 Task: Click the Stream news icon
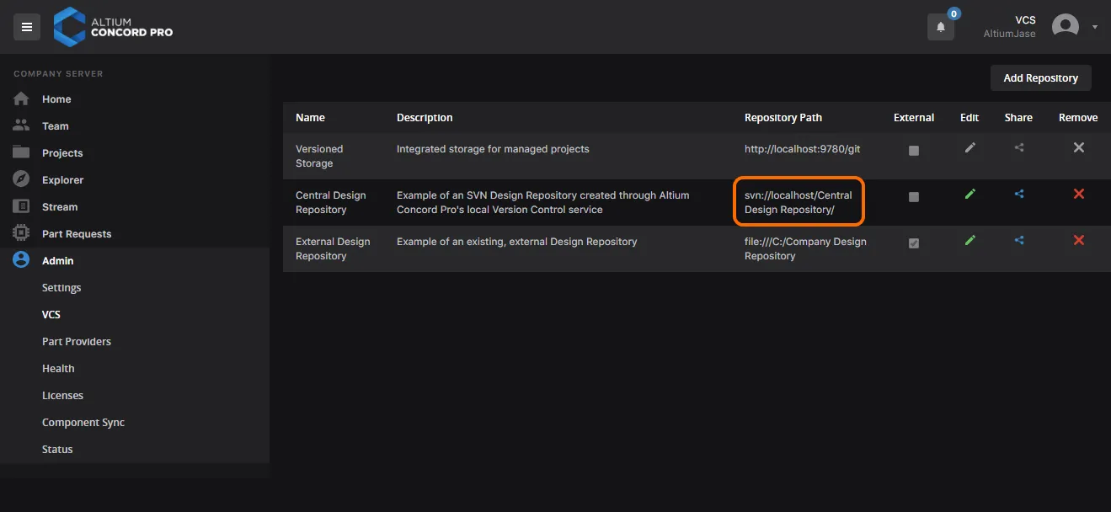(22, 207)
